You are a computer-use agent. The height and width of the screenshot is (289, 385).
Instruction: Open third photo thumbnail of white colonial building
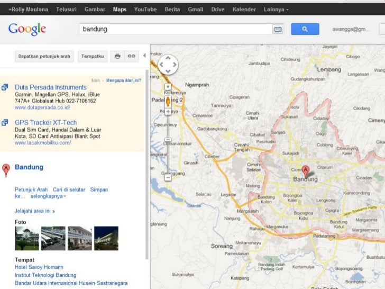tap(80, 238)
